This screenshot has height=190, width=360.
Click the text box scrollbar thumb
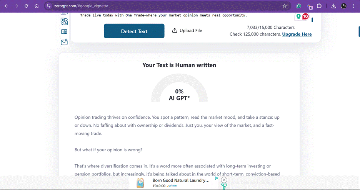point(312,20)
